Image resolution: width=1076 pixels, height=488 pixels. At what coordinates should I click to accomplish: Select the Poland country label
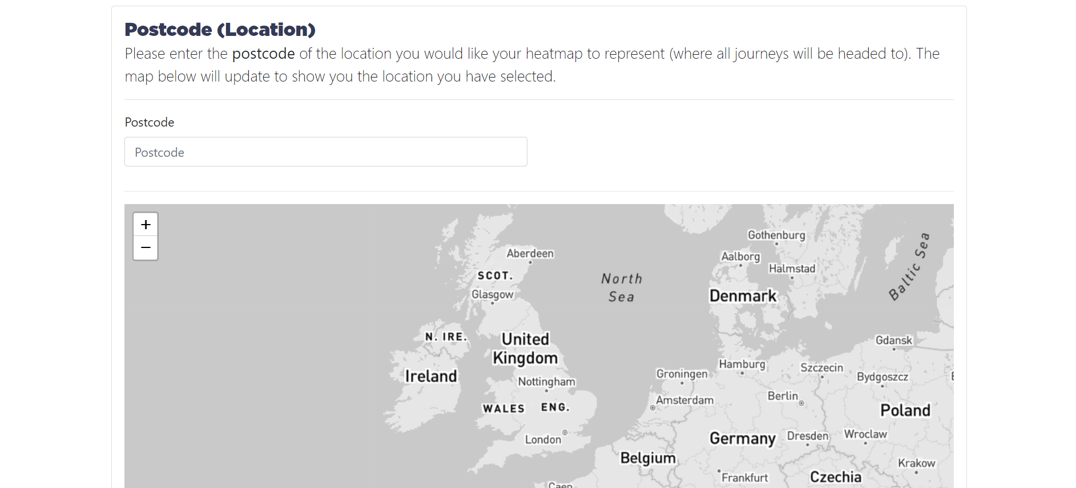tap(905, 410)
